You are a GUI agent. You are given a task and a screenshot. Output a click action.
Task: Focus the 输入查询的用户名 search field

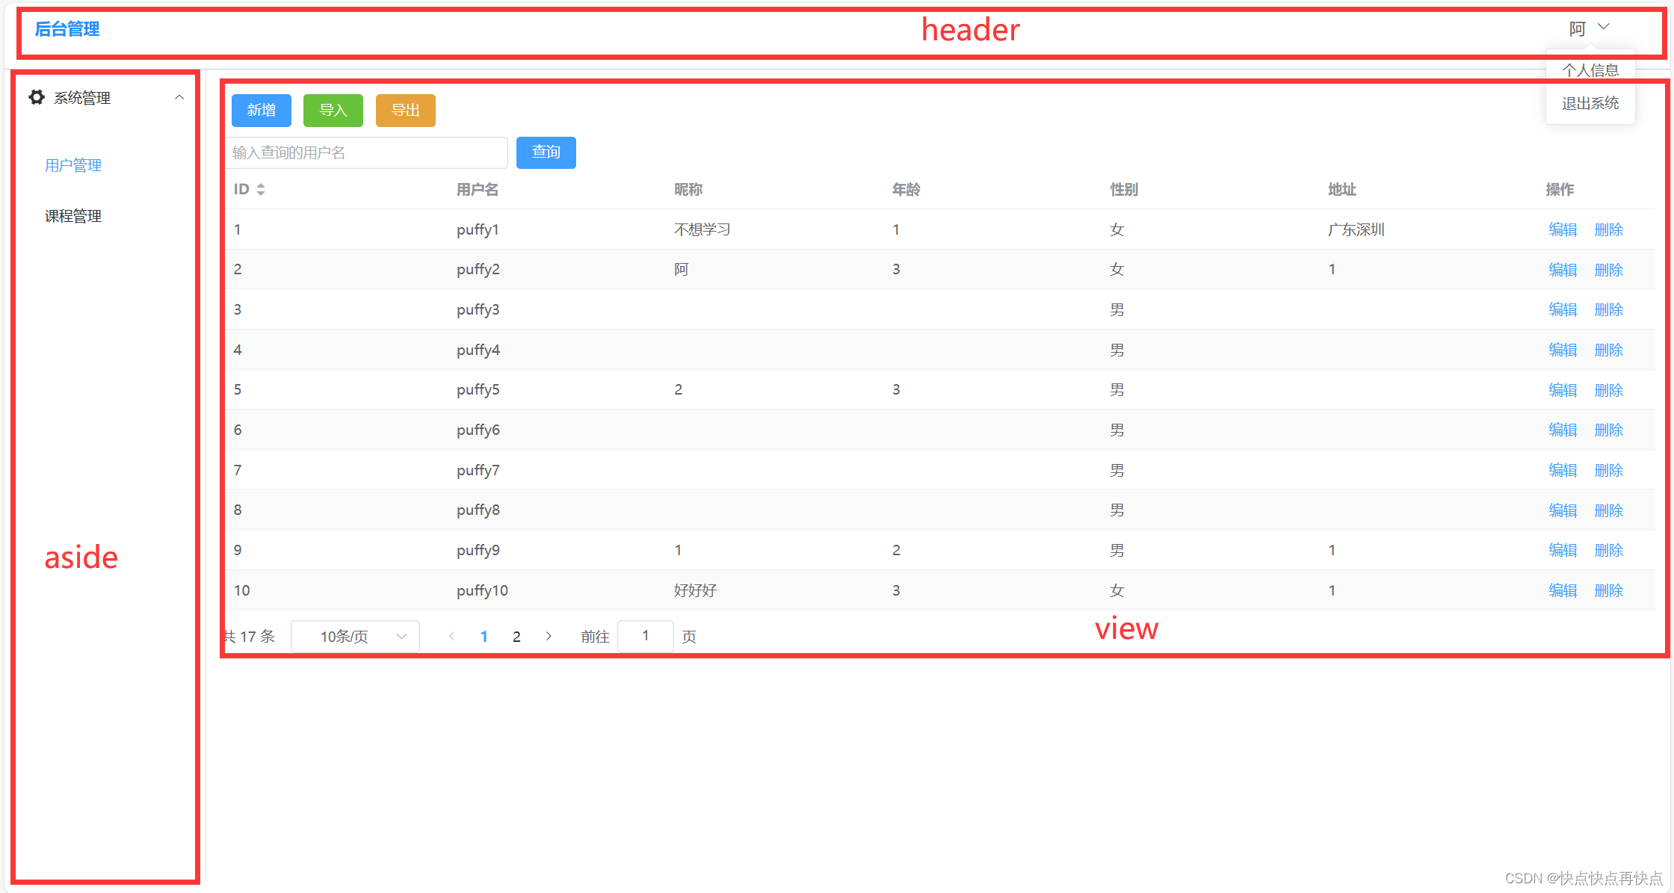tap(366, 152)
